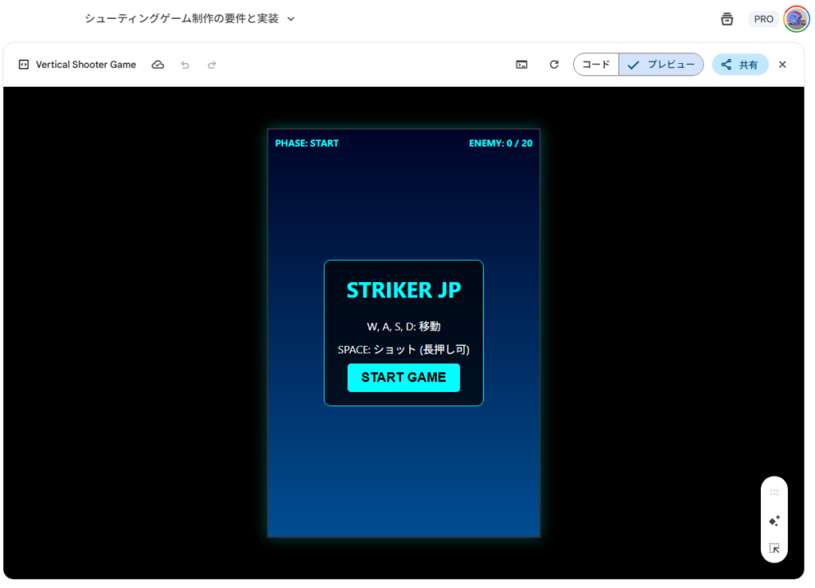Click the cloud save status icon

coord(158,65)
